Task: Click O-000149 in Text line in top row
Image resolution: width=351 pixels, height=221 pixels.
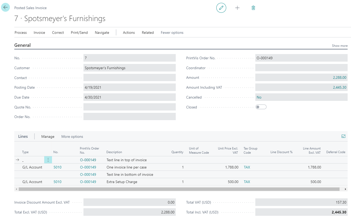Action: point(88,160)
